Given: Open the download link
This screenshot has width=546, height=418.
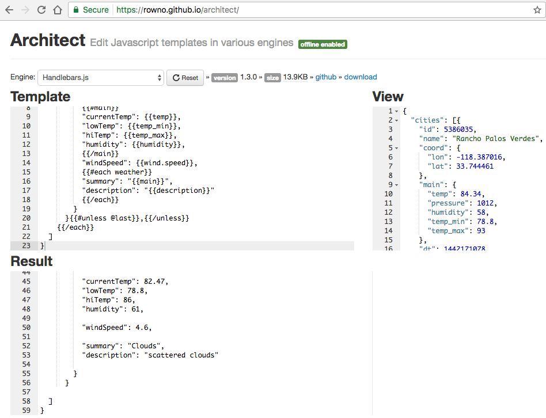Looking at the screenshot, I should coord(360,77).
